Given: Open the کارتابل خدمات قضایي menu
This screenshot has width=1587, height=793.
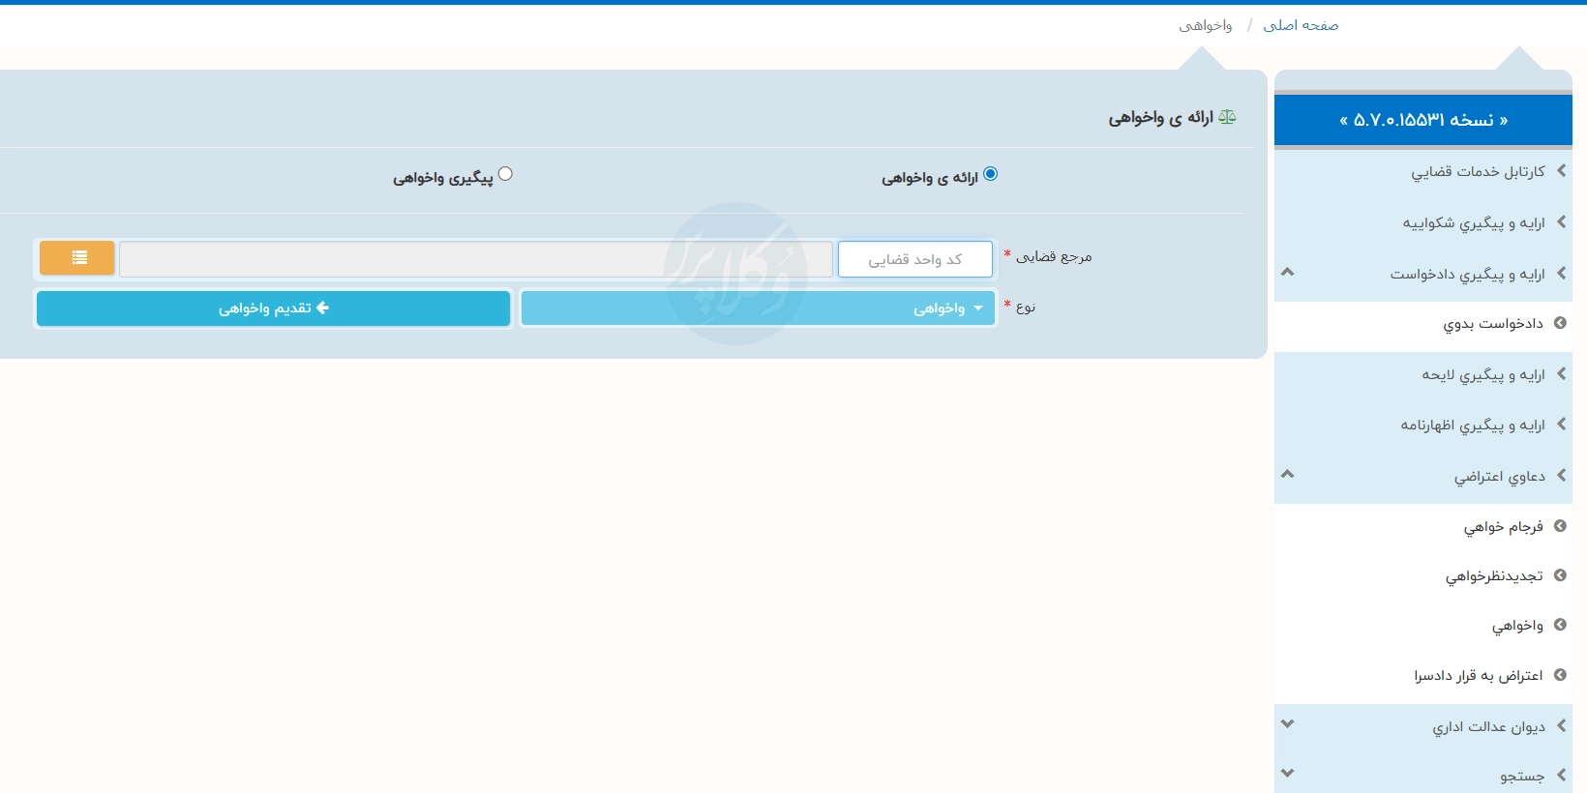Looking at the screenshot, I should [1478, 171].
